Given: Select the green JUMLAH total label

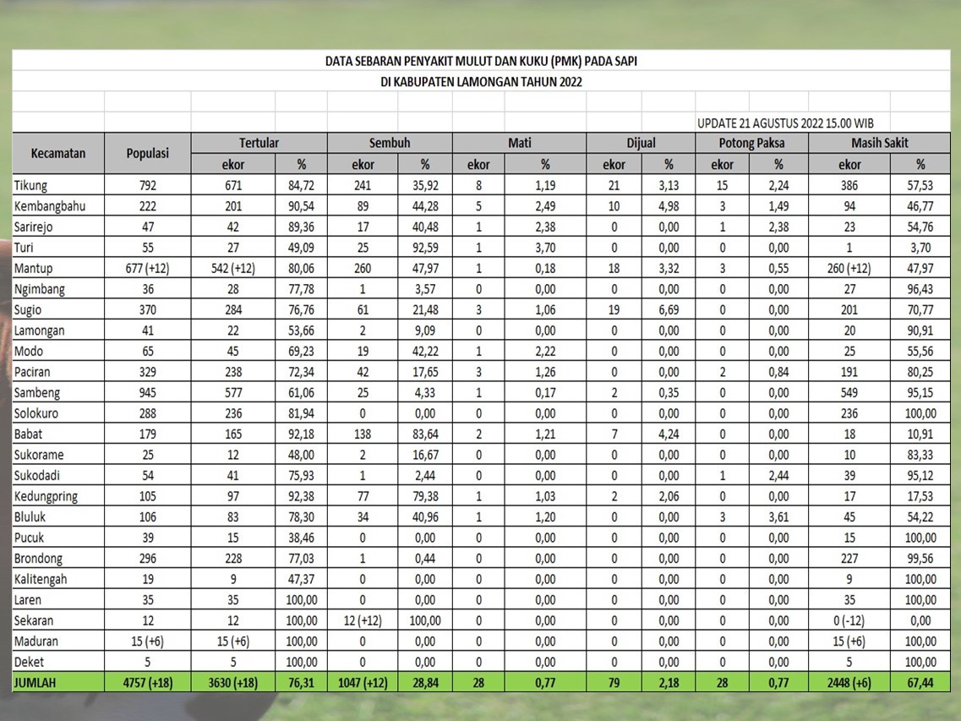Looking at the screenshot, I should pyautogui.click(x=35, y=683).
